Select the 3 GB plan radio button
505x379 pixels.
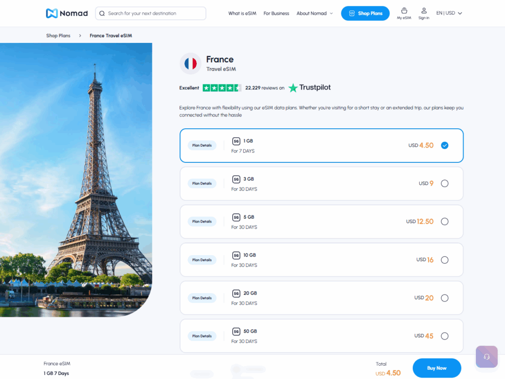click(444, 184)
